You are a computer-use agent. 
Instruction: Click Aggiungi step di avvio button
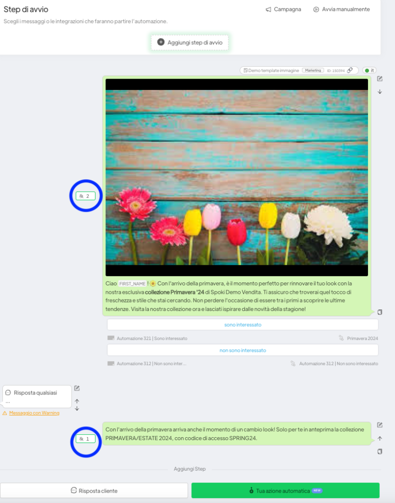[x=190, y=43]
